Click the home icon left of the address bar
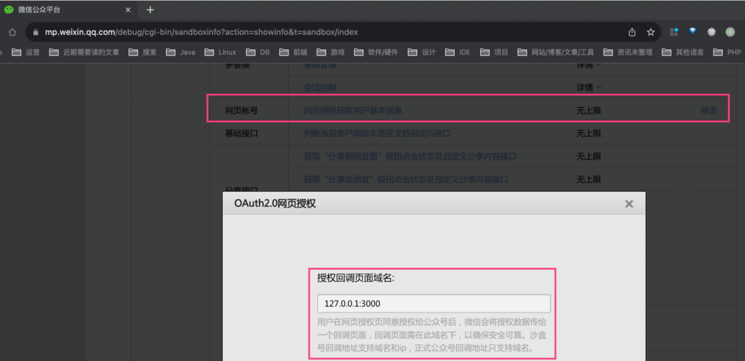This screenshot has height=361, width=745. [12, 32]
